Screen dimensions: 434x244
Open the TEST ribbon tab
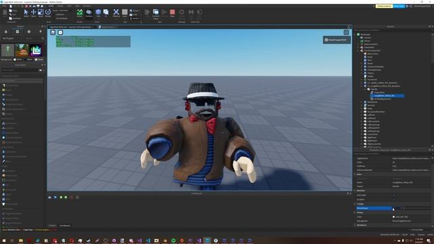[x=69, y=6]
